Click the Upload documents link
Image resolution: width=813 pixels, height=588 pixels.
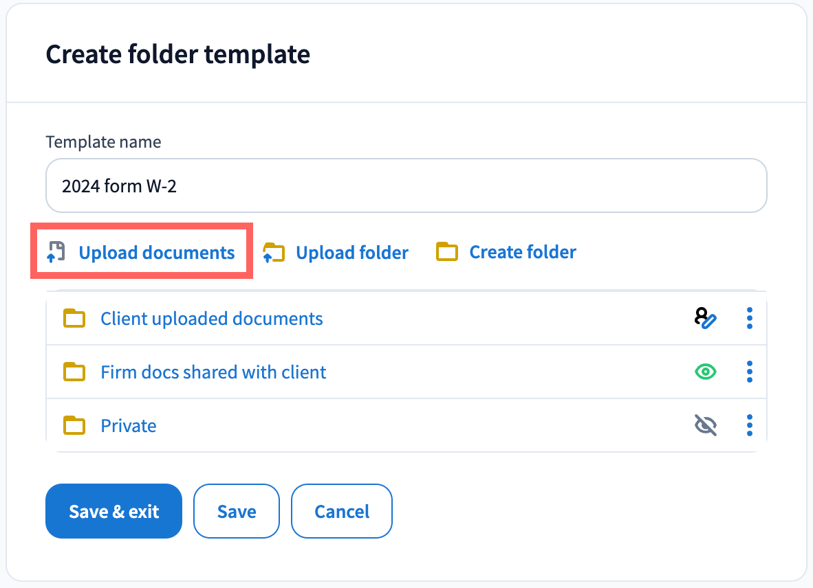point(157,253)
